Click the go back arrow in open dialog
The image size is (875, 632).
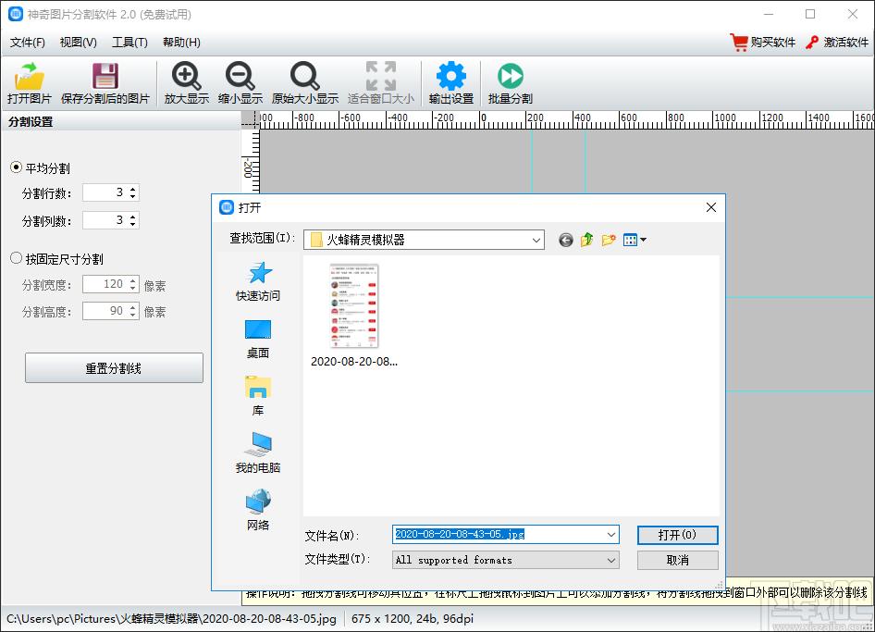565,240
